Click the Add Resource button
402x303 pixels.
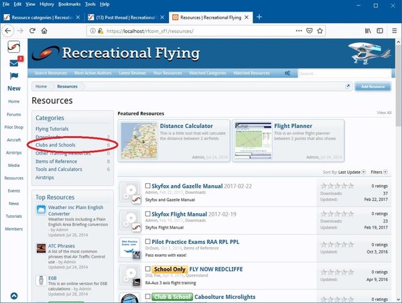click(373, 87)
